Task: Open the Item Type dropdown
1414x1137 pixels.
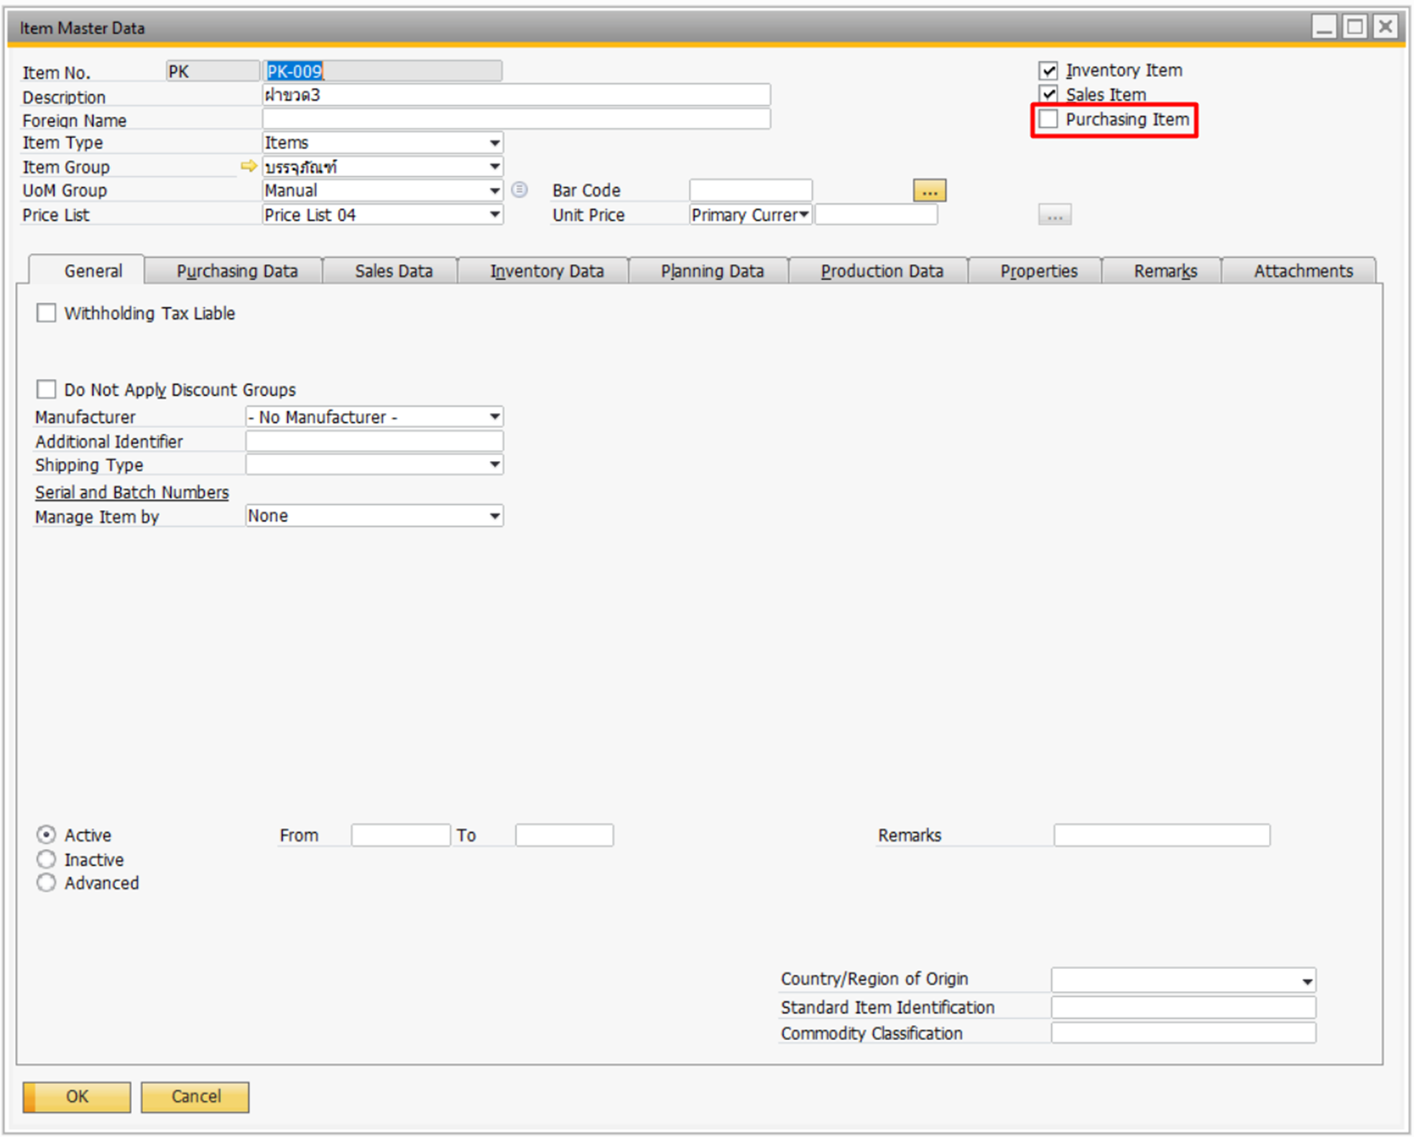Action: point(494,143)
